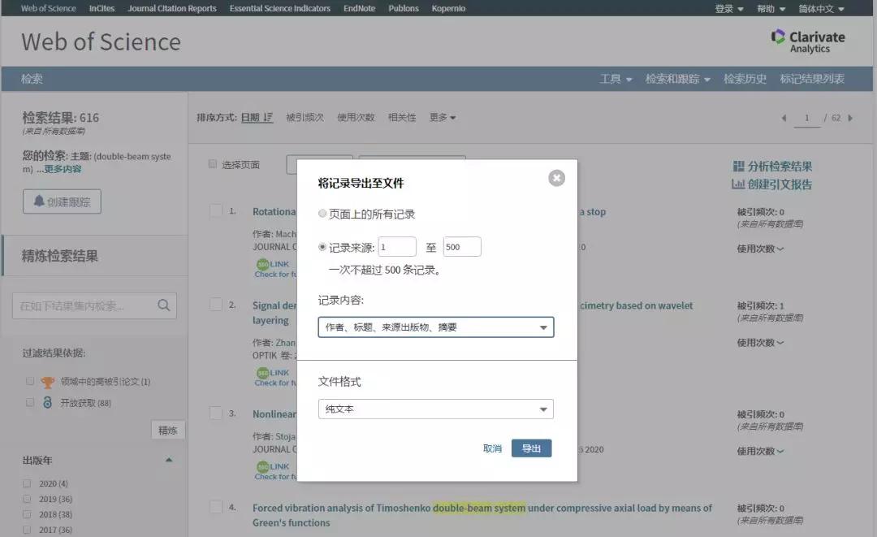This screenshot has width=877, height=537.
Task: Open the 更多 sort options dropdown
Action: [443, 118]
